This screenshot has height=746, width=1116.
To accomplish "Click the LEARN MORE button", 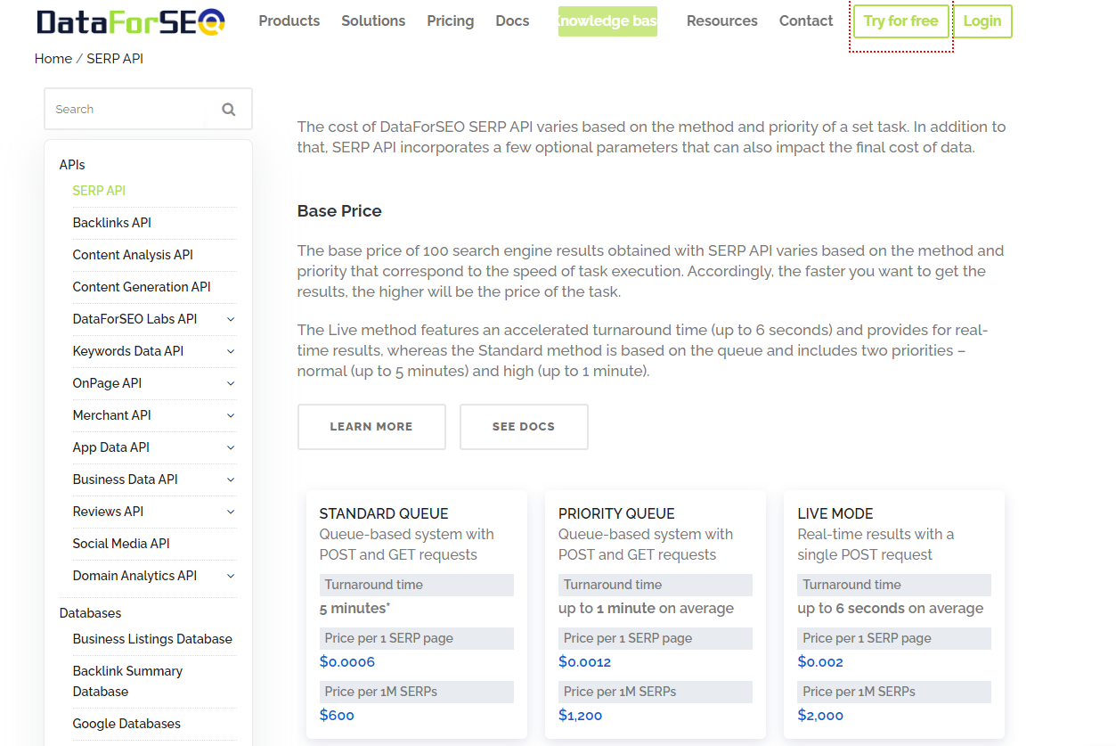I will 371,427.
